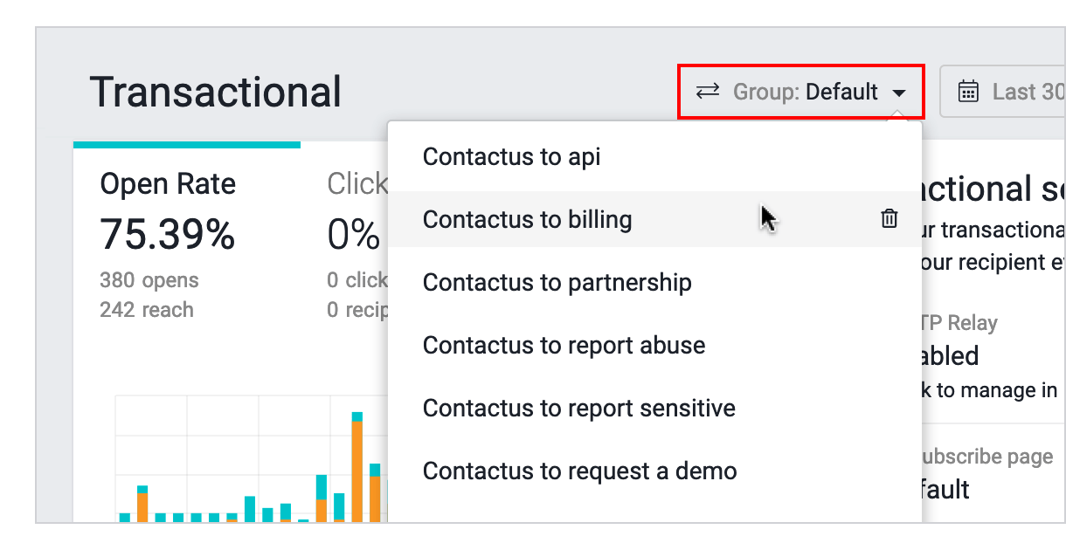Open the Group: Default selector
This screenshot has height=550, width=1066.
801,91
